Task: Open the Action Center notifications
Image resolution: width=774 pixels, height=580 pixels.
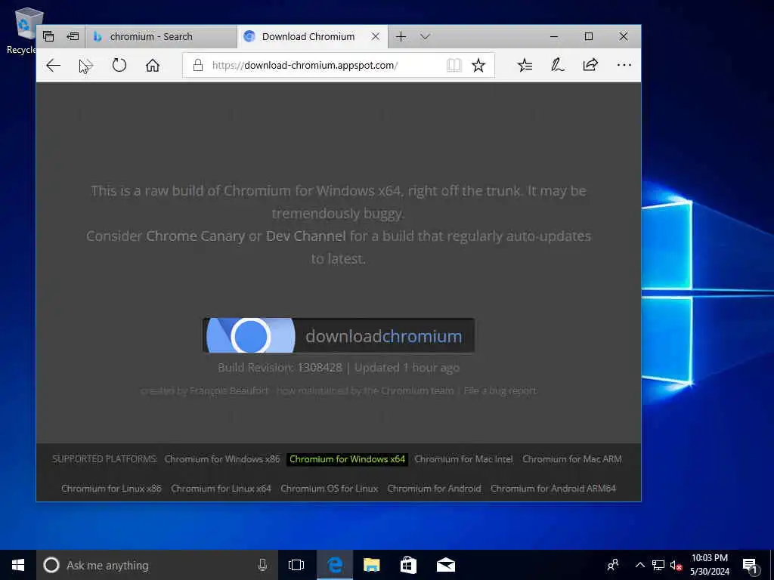Action: (x=751, y=565)
